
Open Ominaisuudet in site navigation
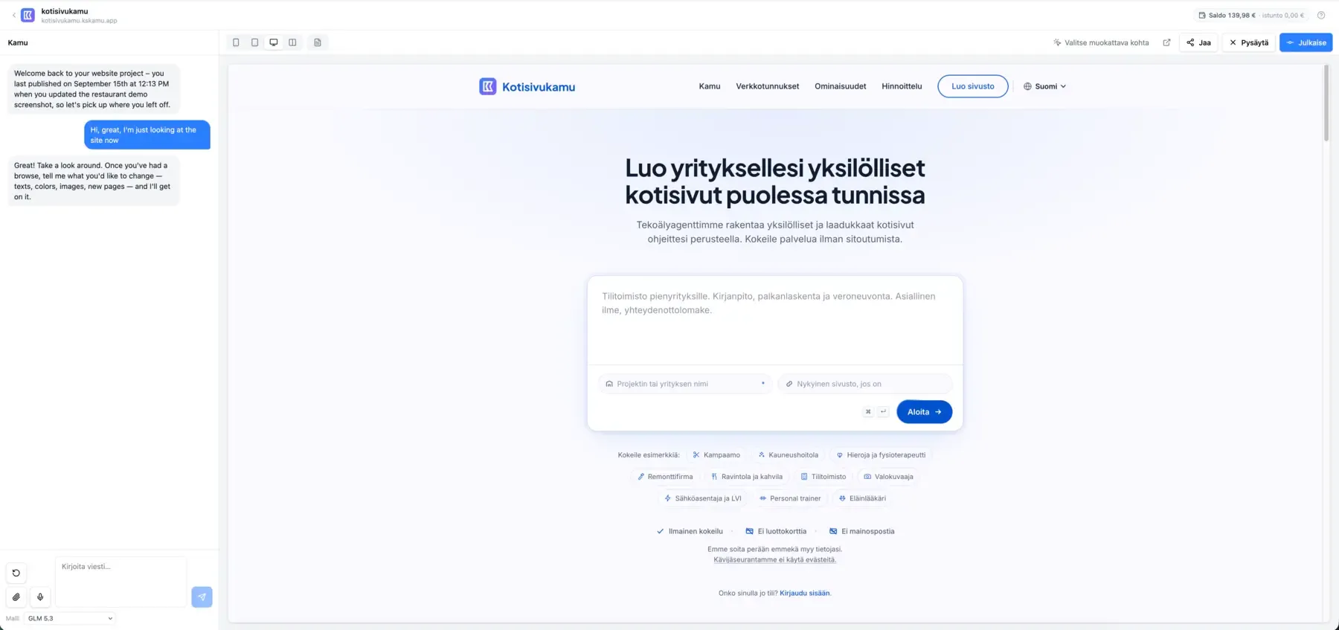point(841,86)
